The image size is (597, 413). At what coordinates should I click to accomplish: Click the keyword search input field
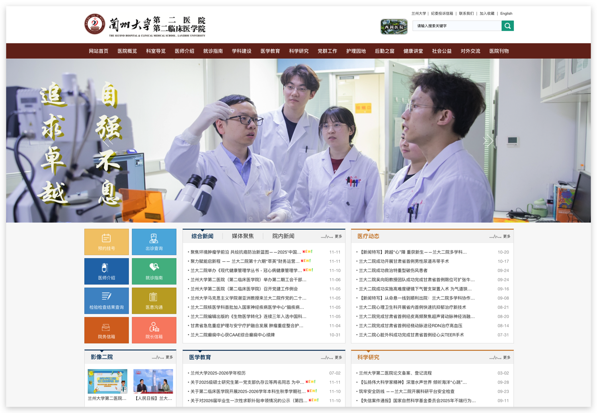click(x=457, y=25)
